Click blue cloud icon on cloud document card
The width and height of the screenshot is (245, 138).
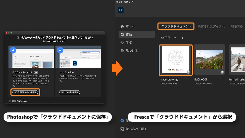13,50
